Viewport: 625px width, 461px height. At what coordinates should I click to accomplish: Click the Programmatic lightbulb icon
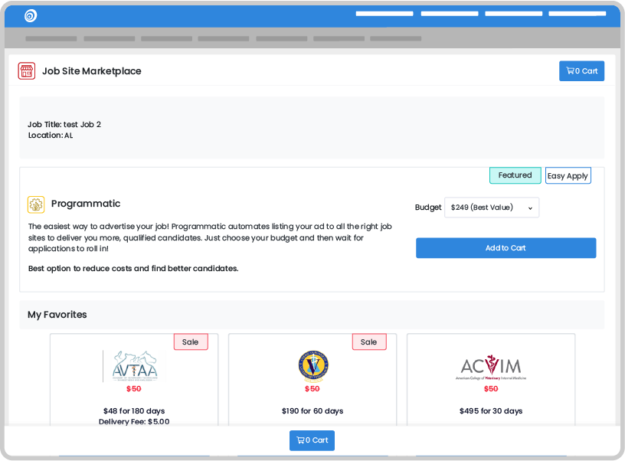tap(36, 204)
